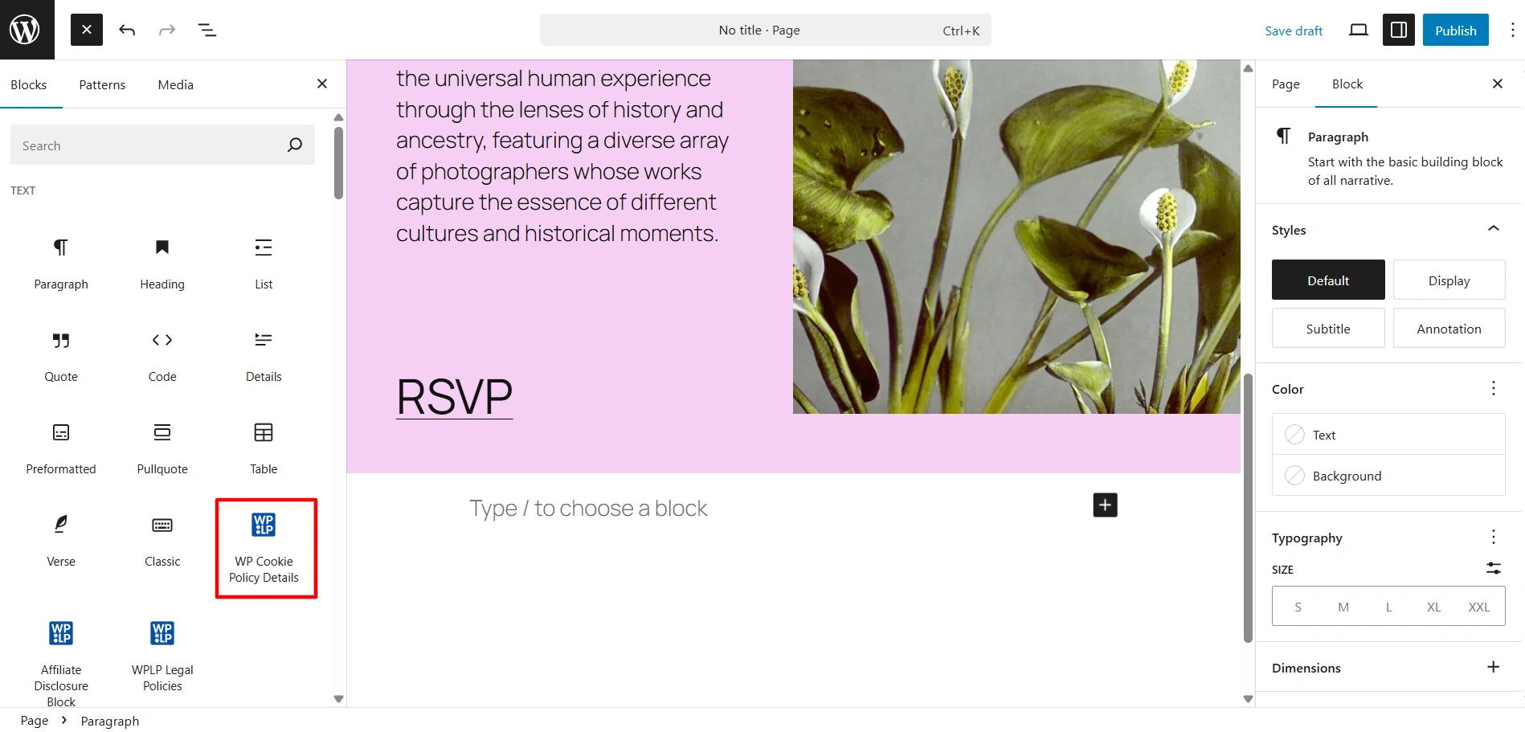The width and height of the screenshot is (1525, 732).
Task: Expand the Dimensions options
Action: [x=1493, y=668]
